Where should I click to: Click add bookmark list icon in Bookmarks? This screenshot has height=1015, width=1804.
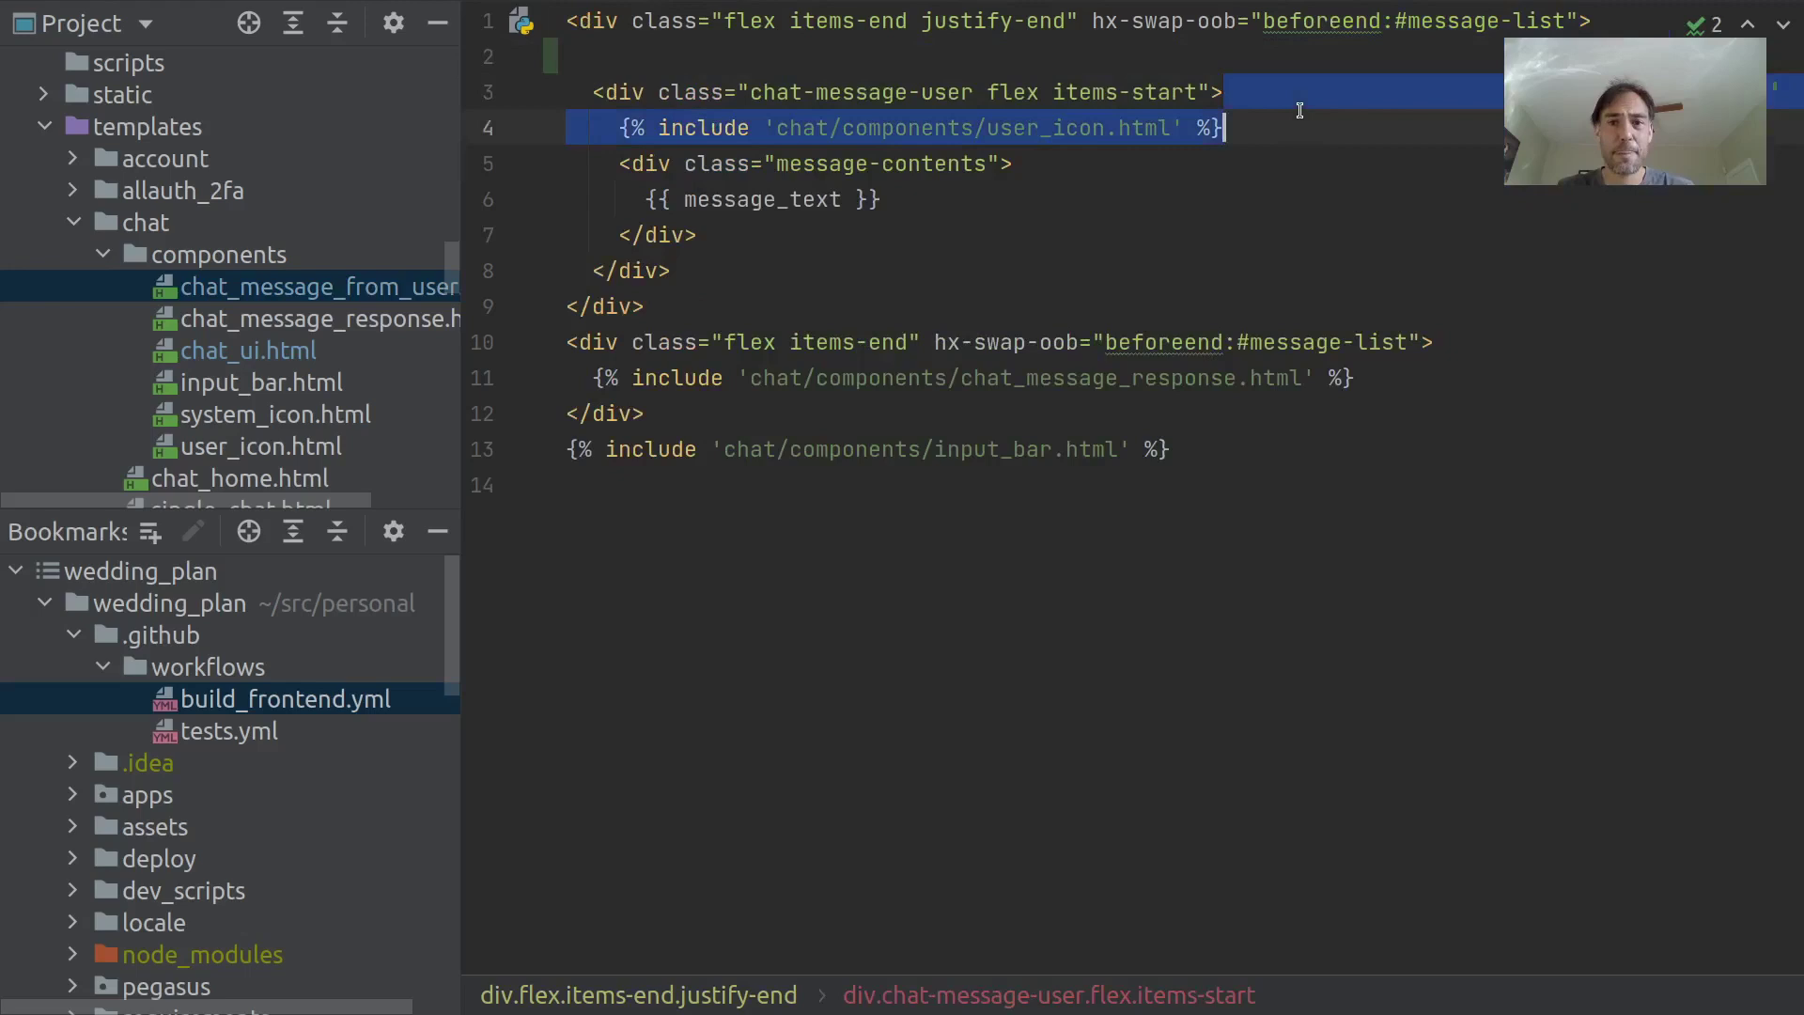coord(150,533)
